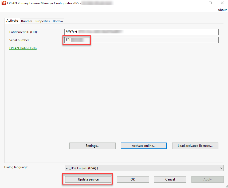Close the License Manager Configurator window

(x=222, y=3)
